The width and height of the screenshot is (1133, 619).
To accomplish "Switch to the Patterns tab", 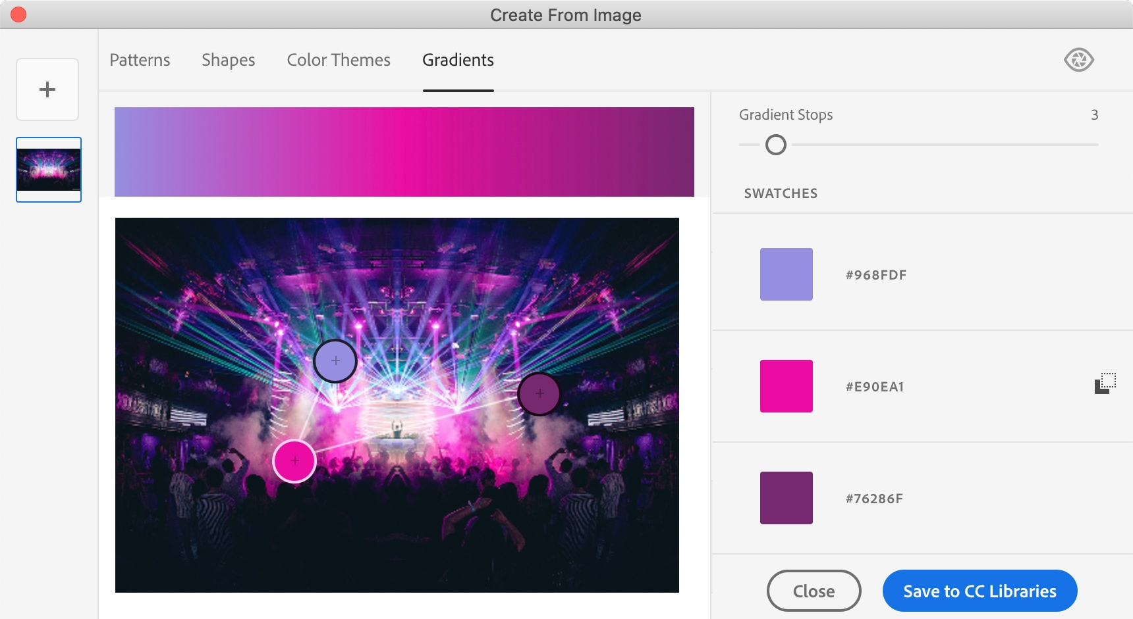I will pos(140,60).
